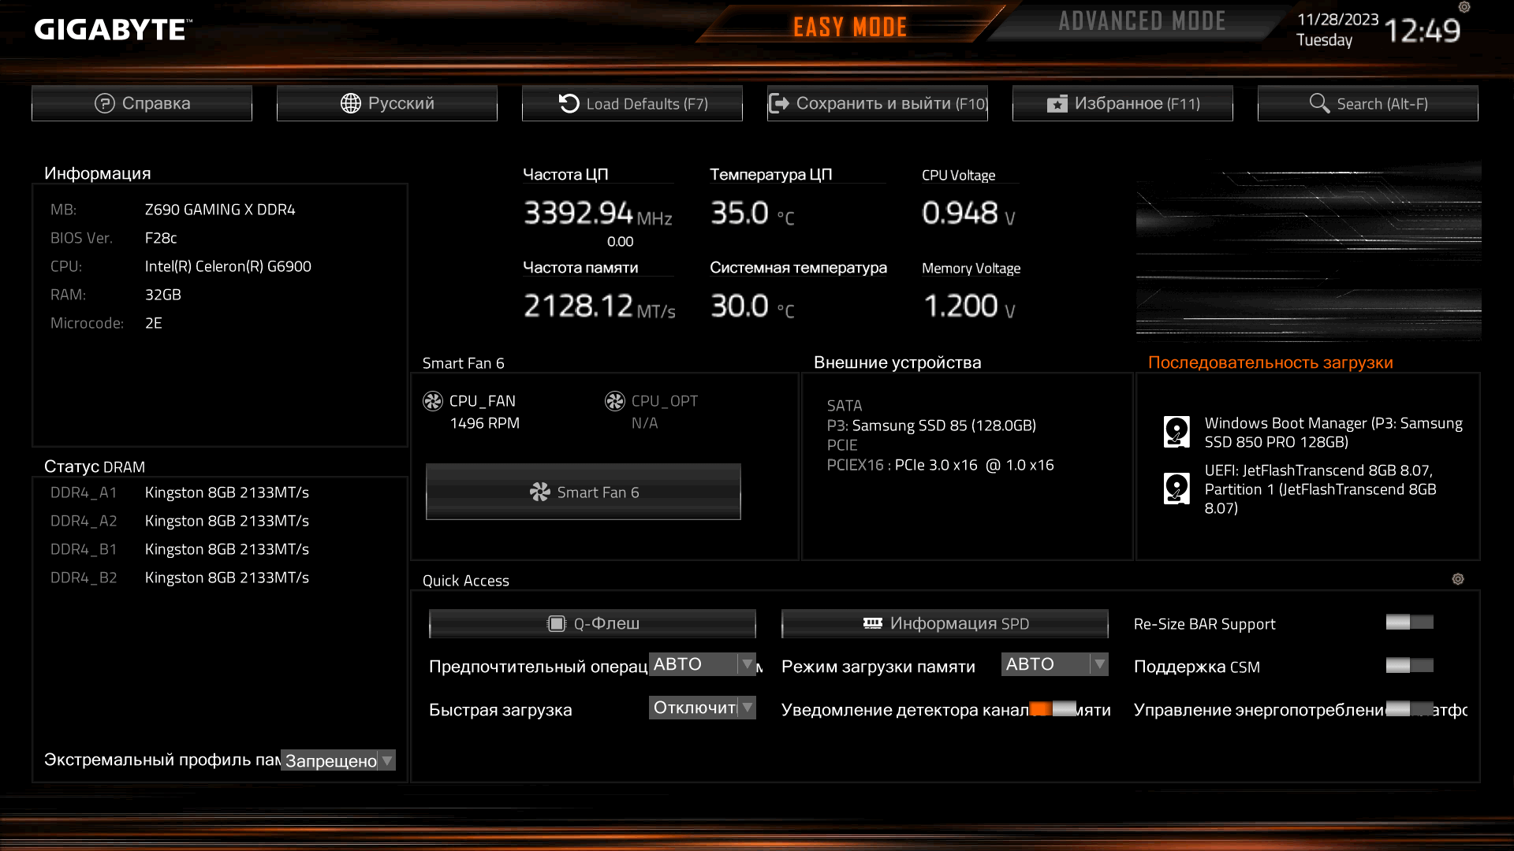Toggle Re-Size BAR Support switch
This screenshot has width=1514, height=851.
tap(1410, 622)
